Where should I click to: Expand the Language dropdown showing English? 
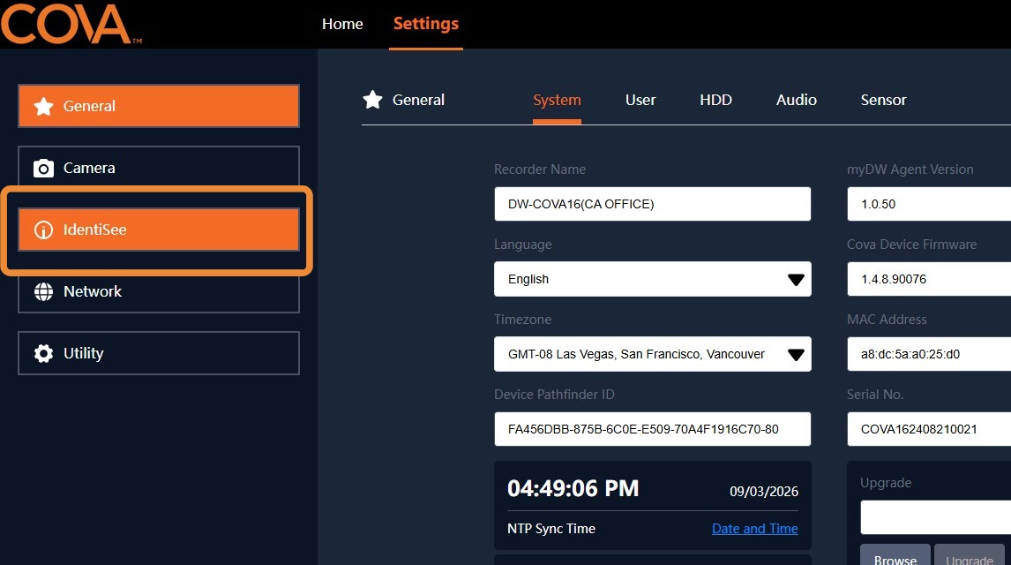[x=653, y=279]
